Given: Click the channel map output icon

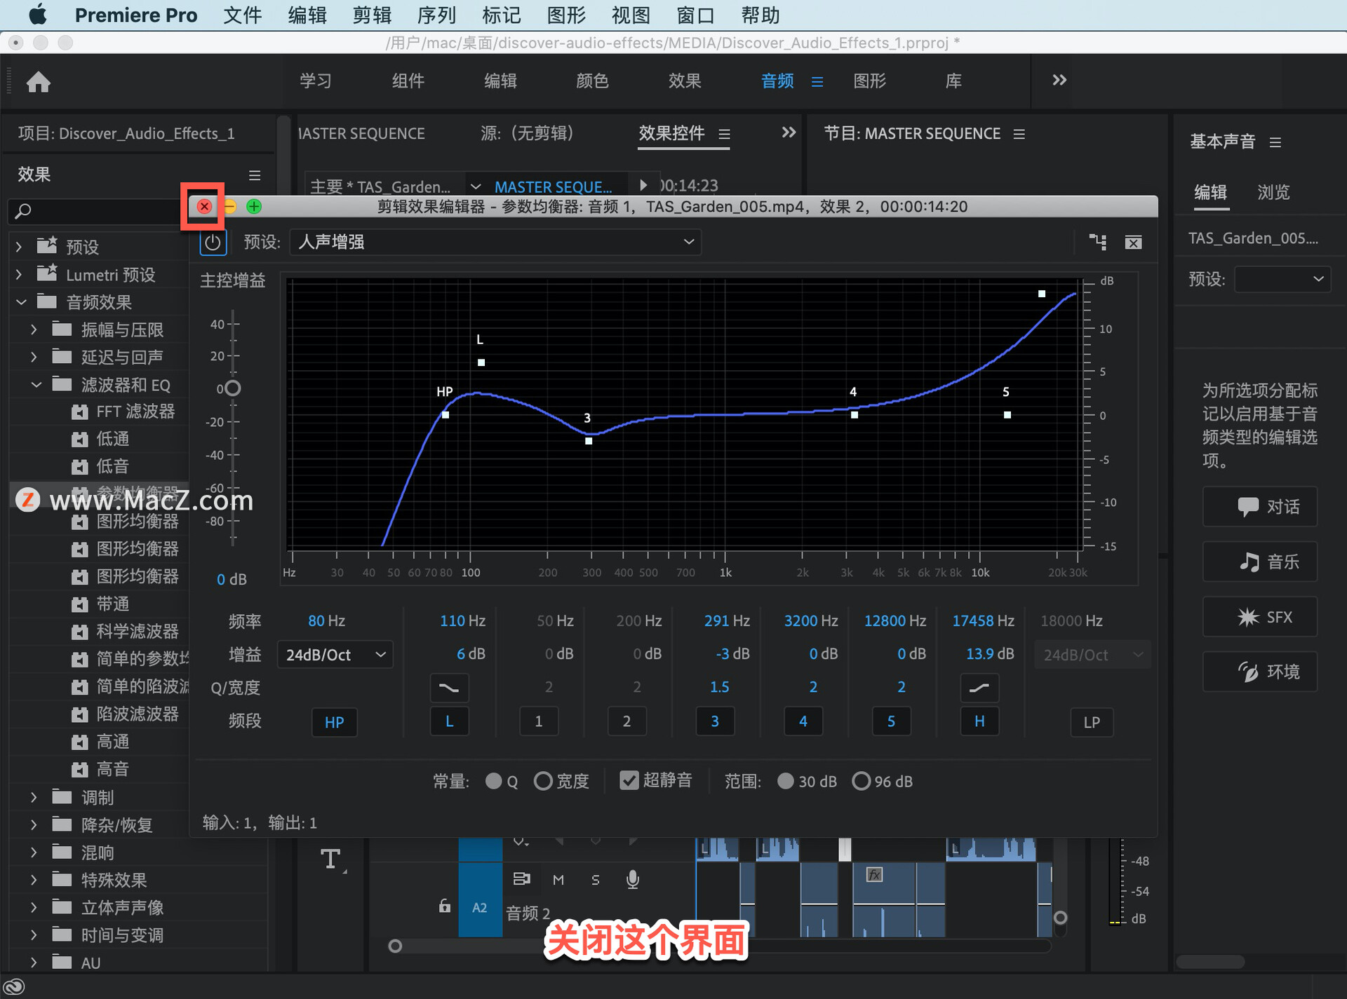Looking at the screenshot, I should coord(1097,243).
